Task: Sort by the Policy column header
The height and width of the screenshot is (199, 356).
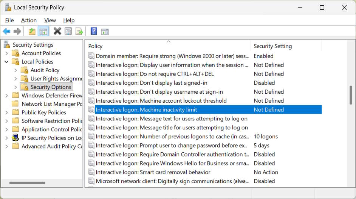Action: 166,46
